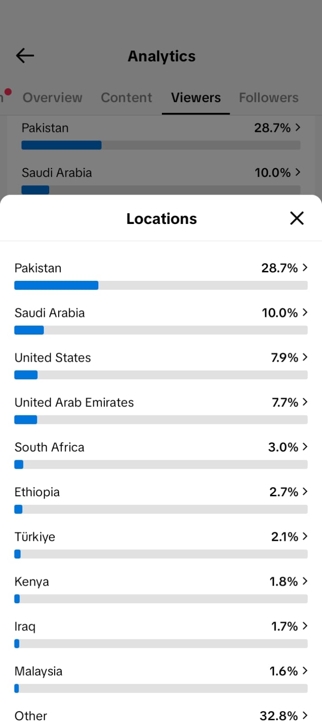Tap the back arrow icon
322x722 pixels.
(x=25, y=56)
